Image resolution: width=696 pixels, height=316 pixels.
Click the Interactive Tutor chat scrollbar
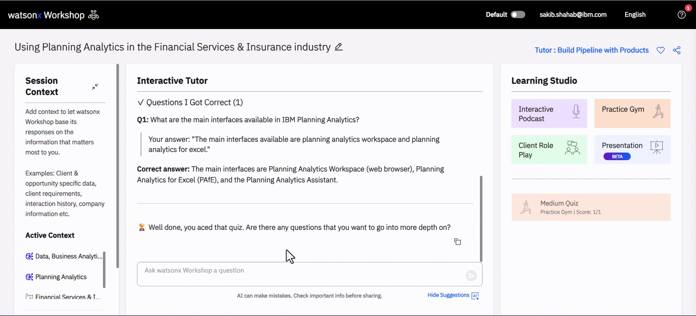[x=481, y=219]
